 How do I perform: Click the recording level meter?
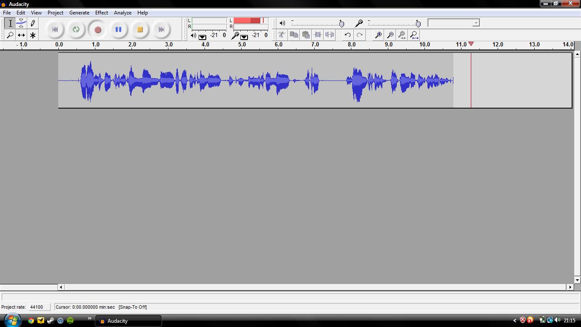click(x=251, y=23)
